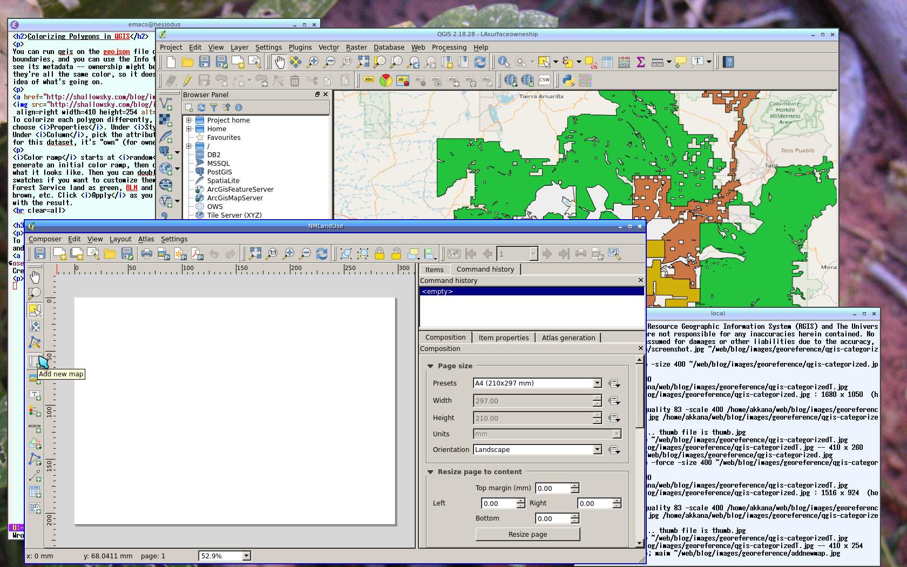
Task: Click the Add new map tool
Action: 35,361
